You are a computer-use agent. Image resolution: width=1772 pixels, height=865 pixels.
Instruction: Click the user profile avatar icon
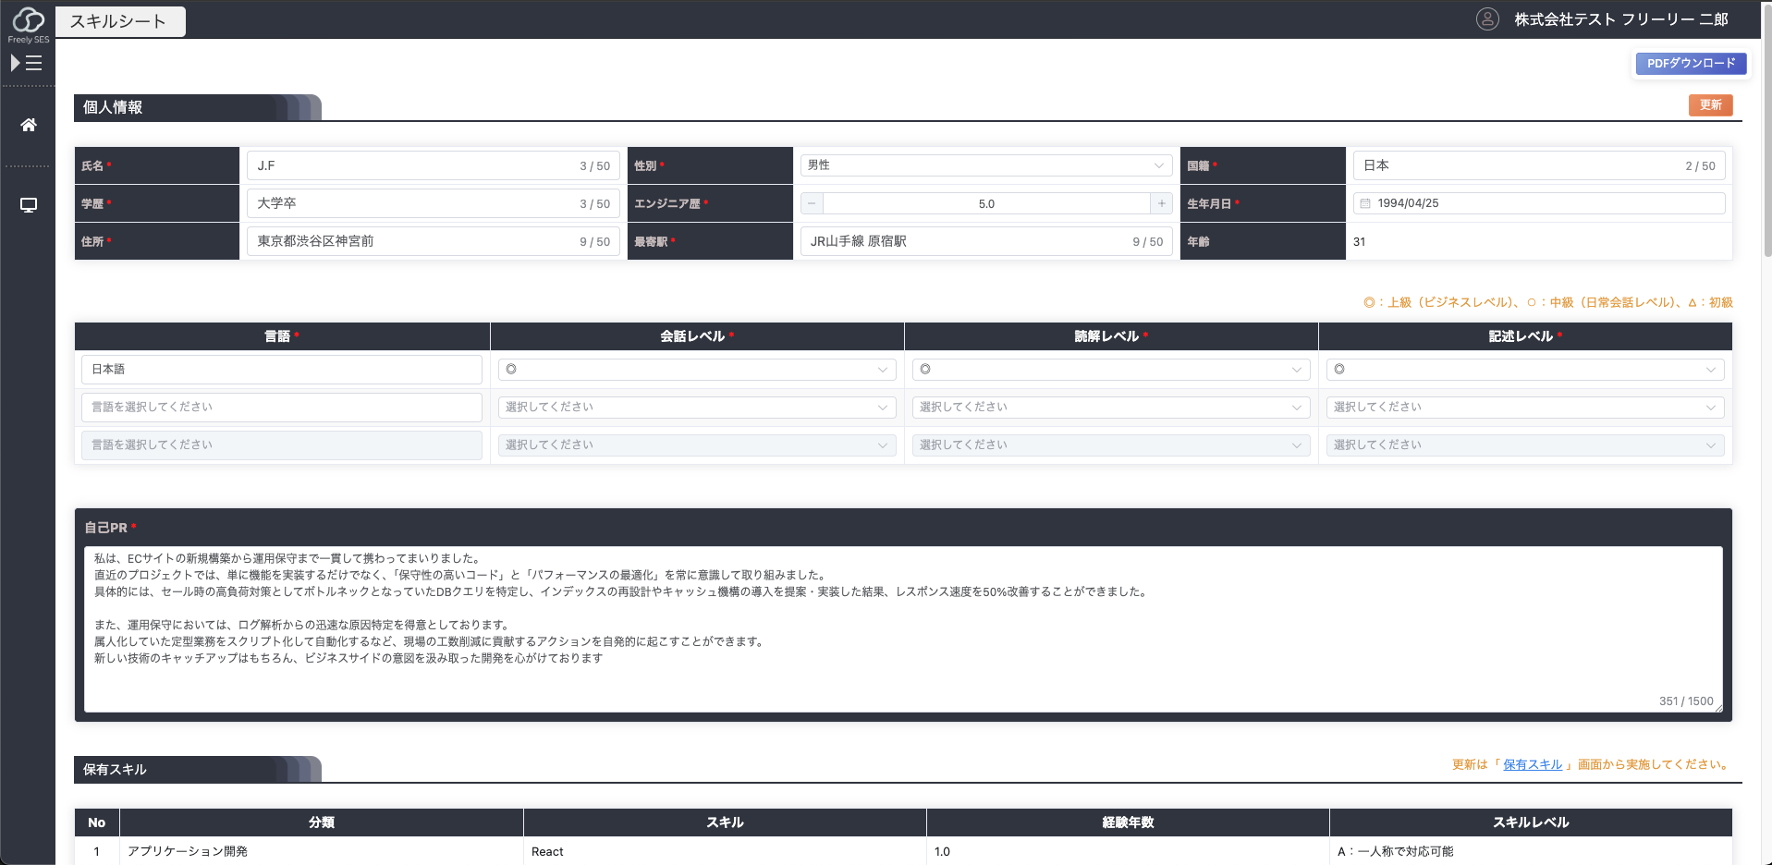[x=1486, y=19]
